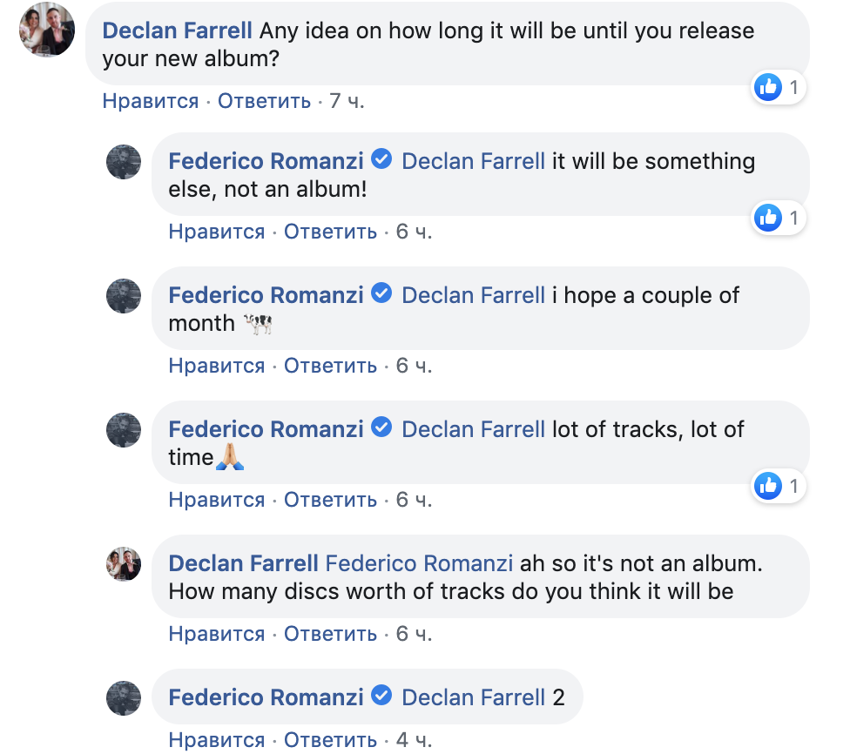Image resolution: width=850 pixels, height=754 pixels.
Task: Open the Federico Romanzi mention in Declan's reply
Action: 419,563
